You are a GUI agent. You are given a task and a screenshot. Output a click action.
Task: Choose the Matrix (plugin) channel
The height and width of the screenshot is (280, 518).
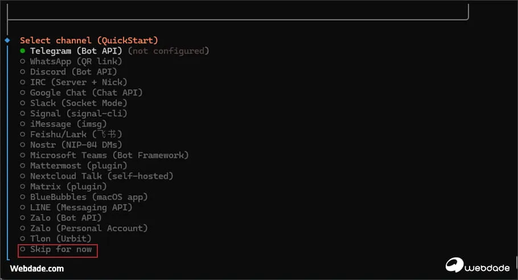click(68, 187)
